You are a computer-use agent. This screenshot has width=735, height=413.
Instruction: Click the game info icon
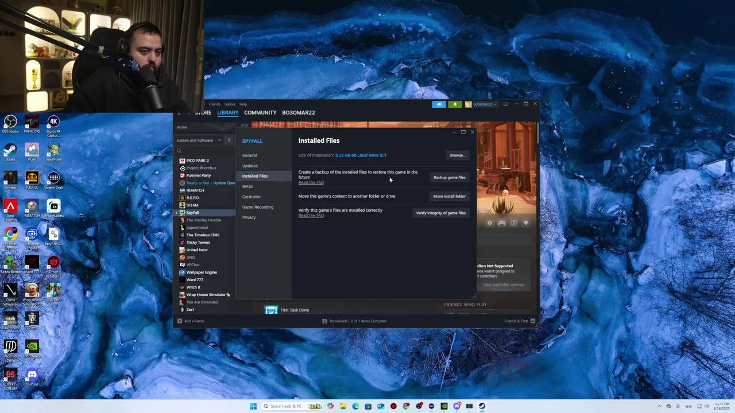514,223
